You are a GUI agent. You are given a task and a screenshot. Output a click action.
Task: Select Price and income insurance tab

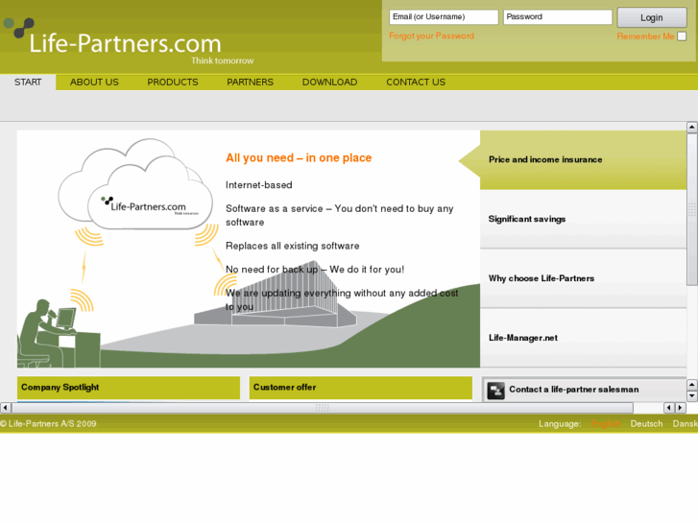pyautogui.click(x=583, y=160)
